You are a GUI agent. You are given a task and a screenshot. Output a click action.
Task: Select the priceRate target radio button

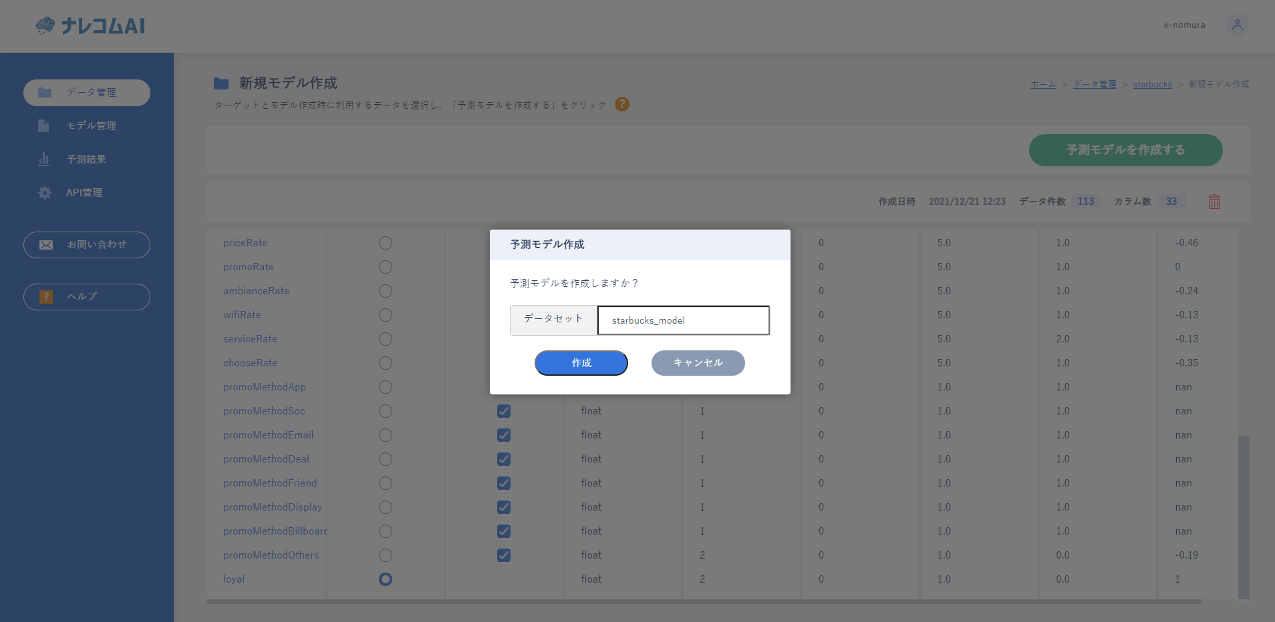point(386,243)
